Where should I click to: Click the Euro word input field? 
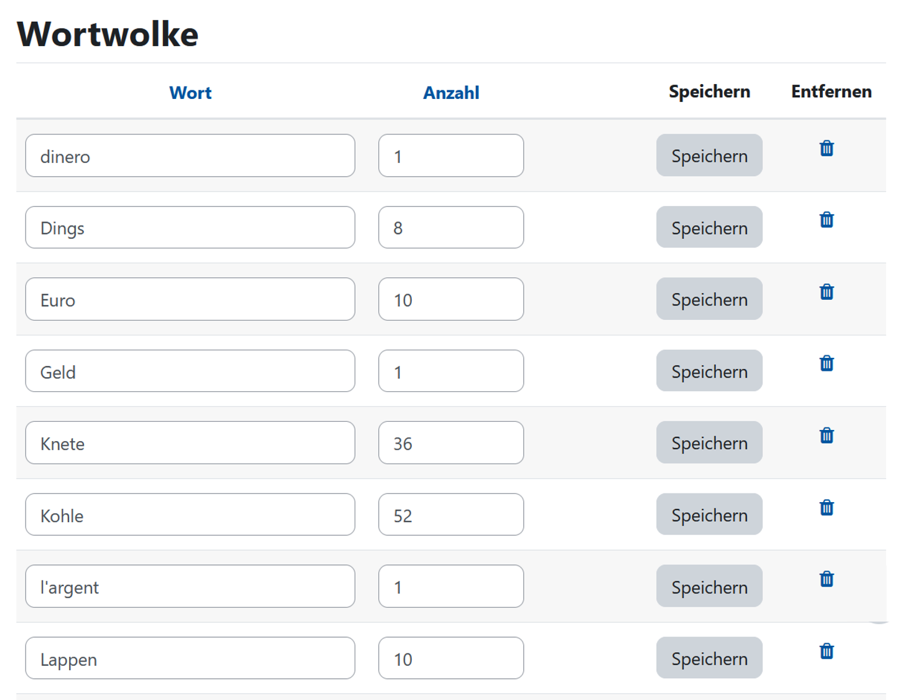click(190, 300)
